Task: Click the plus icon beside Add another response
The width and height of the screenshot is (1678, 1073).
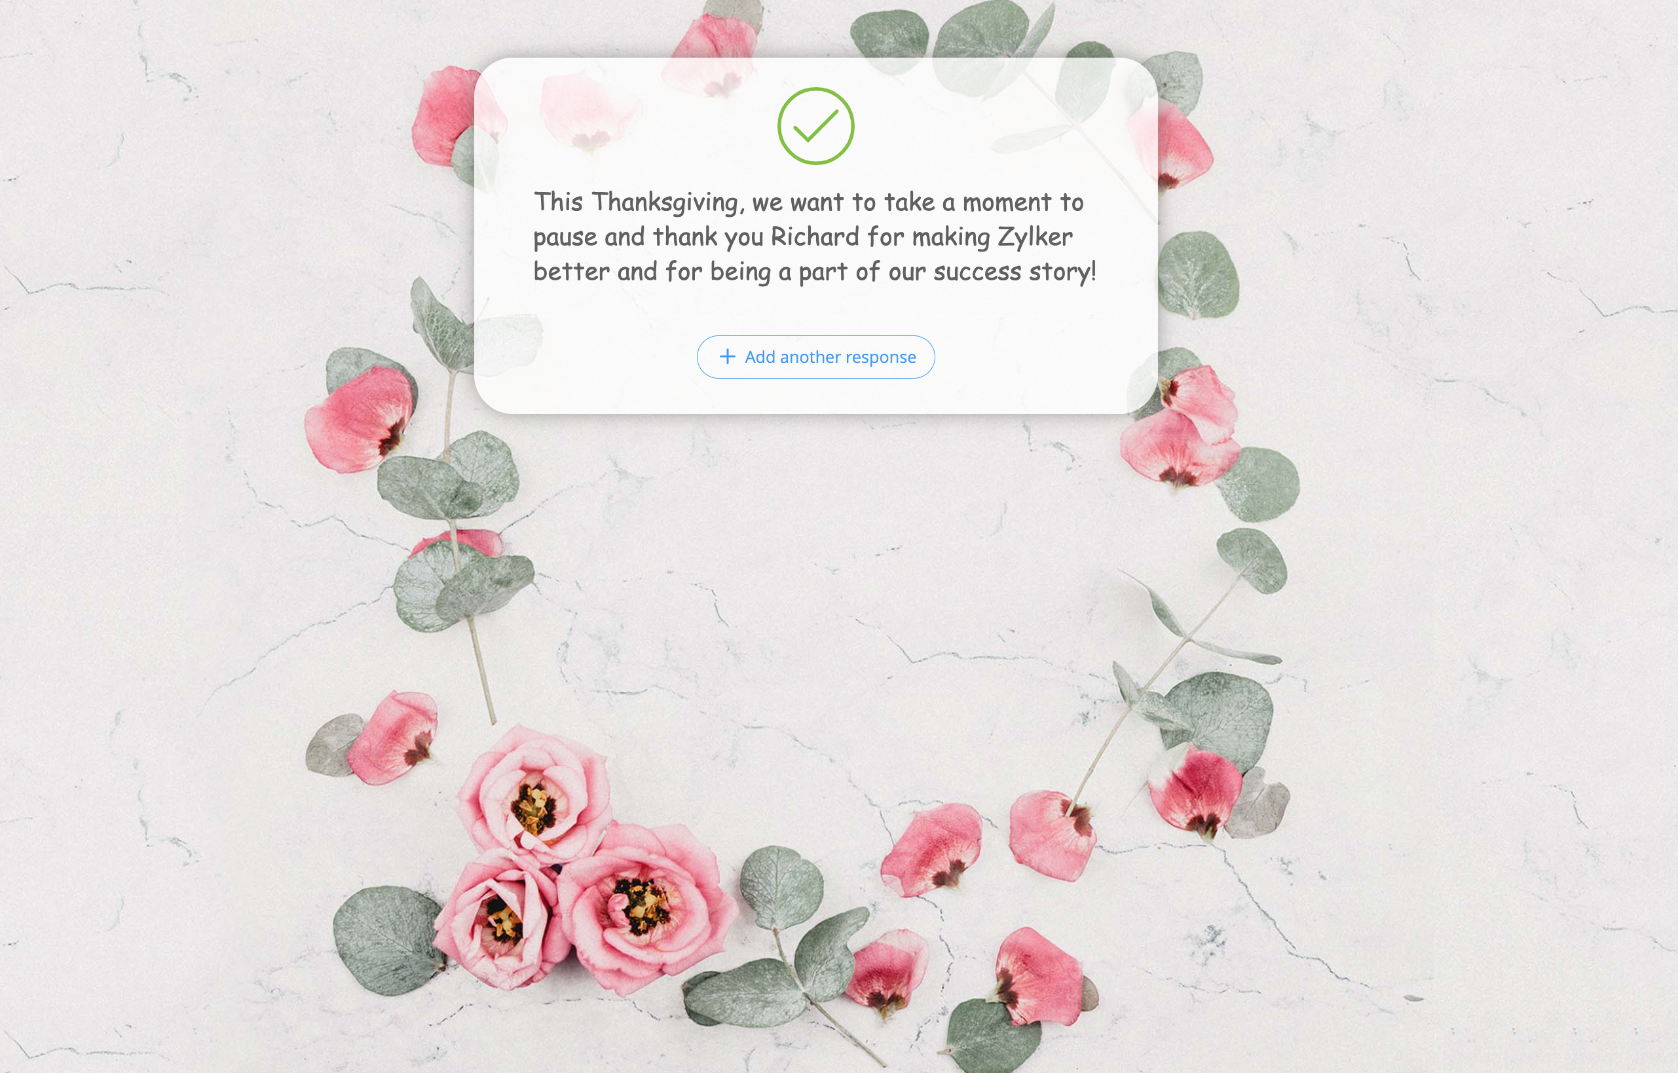Action: pyautogui.click(x=727, y=357)
